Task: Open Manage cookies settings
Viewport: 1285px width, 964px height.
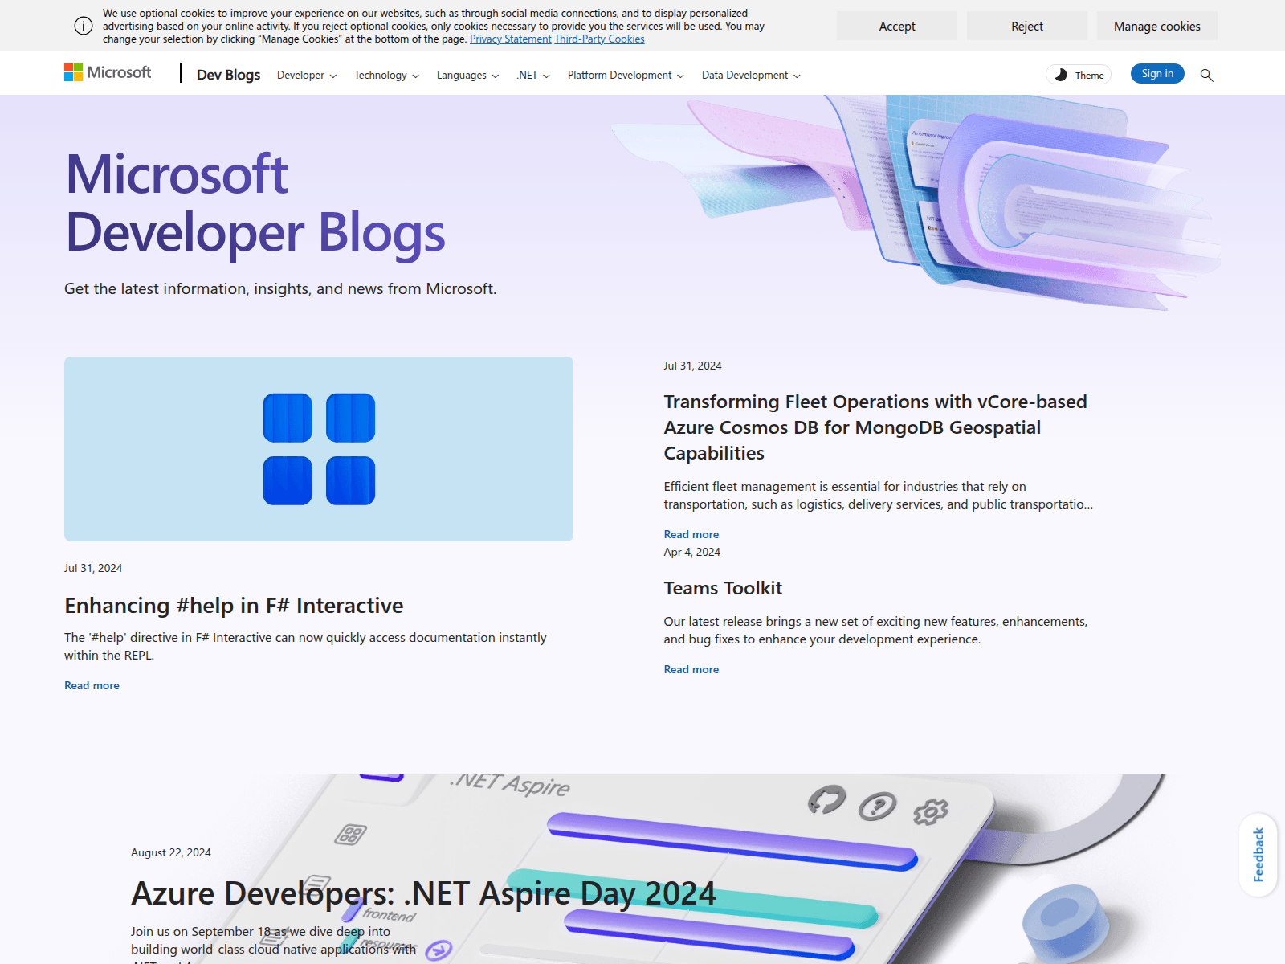Action: coord(1157,26)
